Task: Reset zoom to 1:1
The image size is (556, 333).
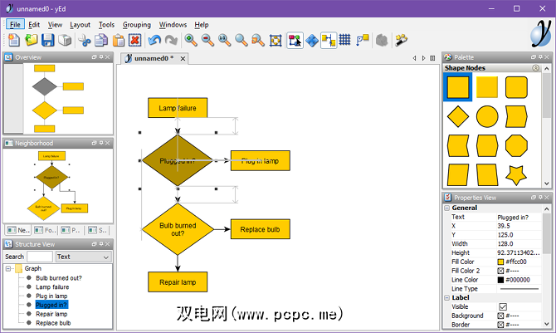Action: coord(224,40)
